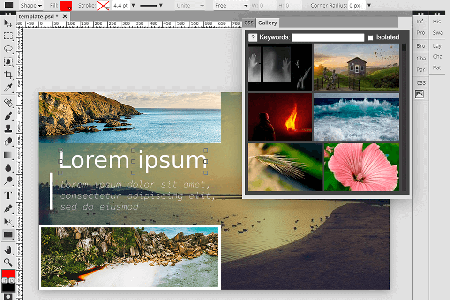Enable the Isolated checkbox in Gallery
450x300 pixels.
coord(371,37)
